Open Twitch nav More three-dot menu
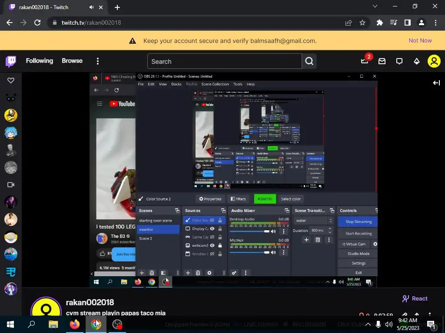The image size is (445, 333). click(98, 61)
